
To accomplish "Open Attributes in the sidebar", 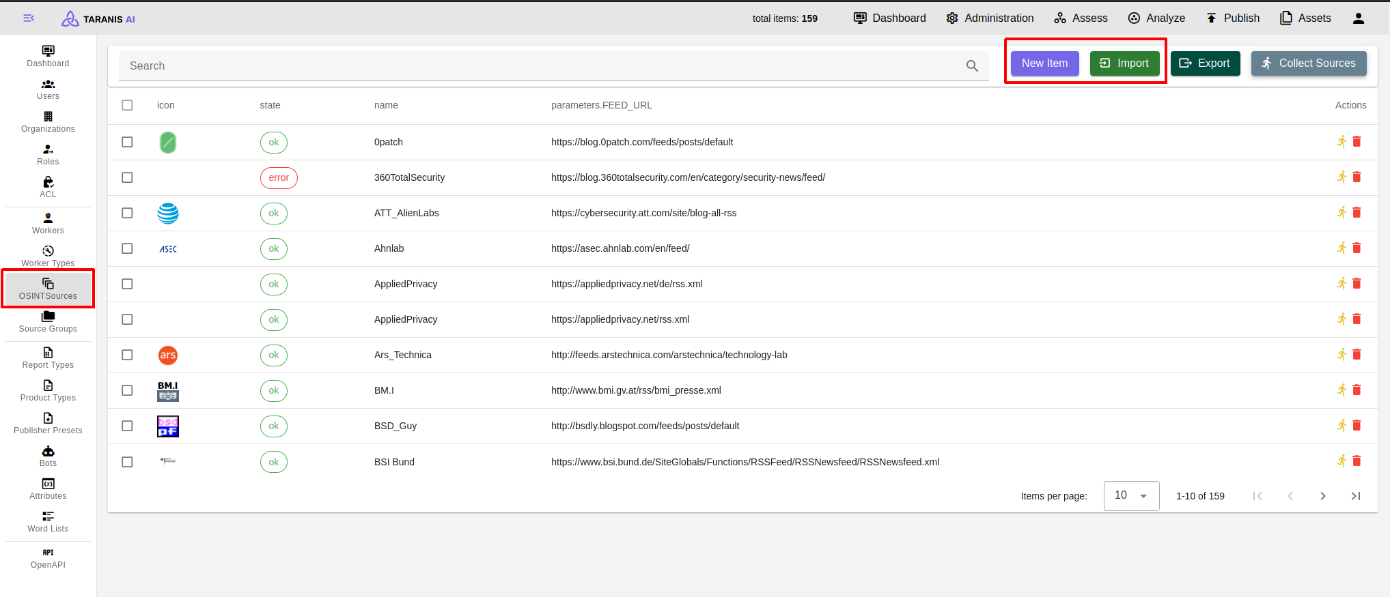I will click(x=48, y=489).
